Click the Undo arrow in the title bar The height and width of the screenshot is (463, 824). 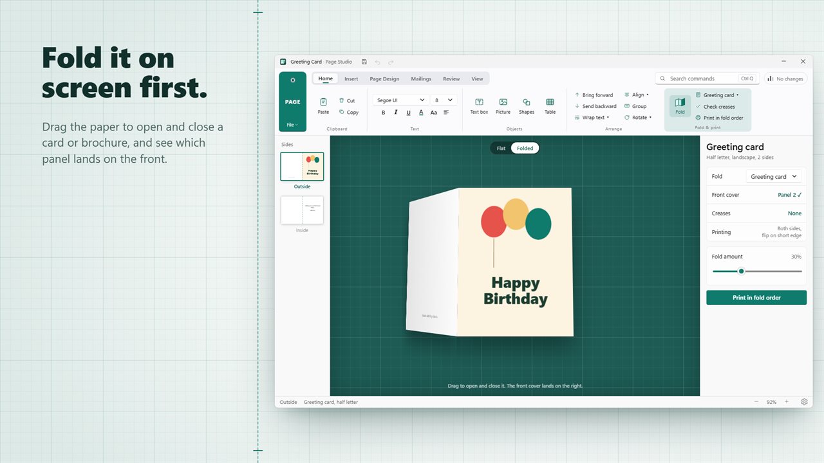coord(377,62)
